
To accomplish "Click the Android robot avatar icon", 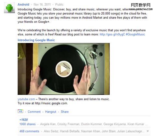I will coord(9,7).
